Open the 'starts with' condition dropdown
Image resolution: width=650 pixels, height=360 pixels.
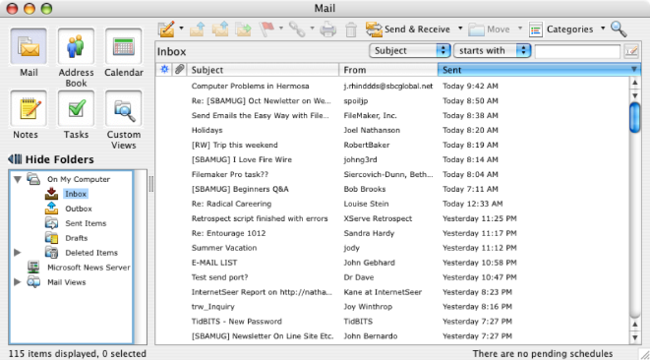click(x=492, y=50)
